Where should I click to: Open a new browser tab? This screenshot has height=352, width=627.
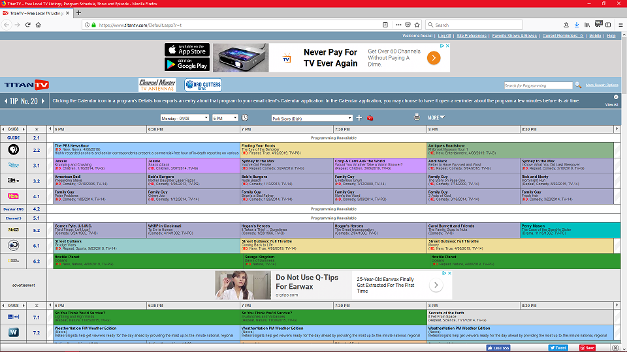[78, 13]
